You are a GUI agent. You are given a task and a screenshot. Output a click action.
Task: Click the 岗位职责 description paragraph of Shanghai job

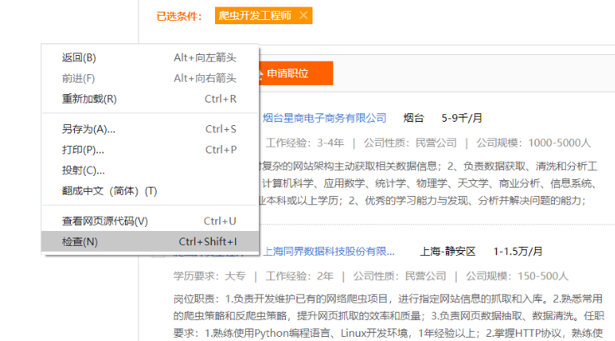point(388,316)
